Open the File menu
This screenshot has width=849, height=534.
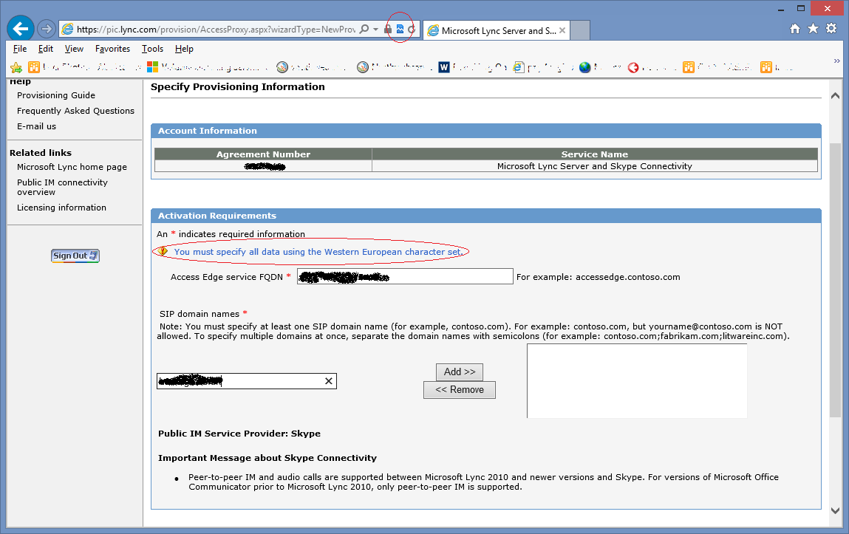20,49
